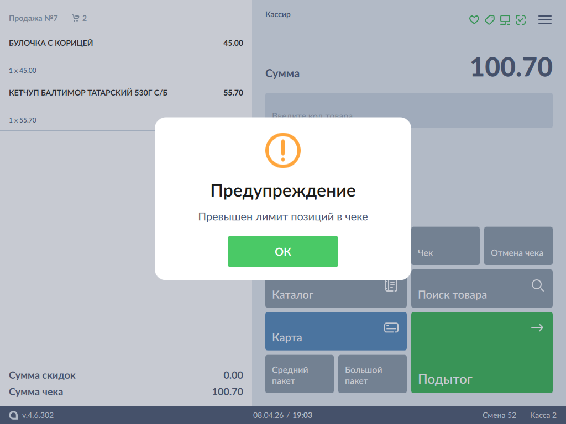Click the arrow icon on Подытог
The height and width of the screenshot is (424, 566).
click(537, 328)
